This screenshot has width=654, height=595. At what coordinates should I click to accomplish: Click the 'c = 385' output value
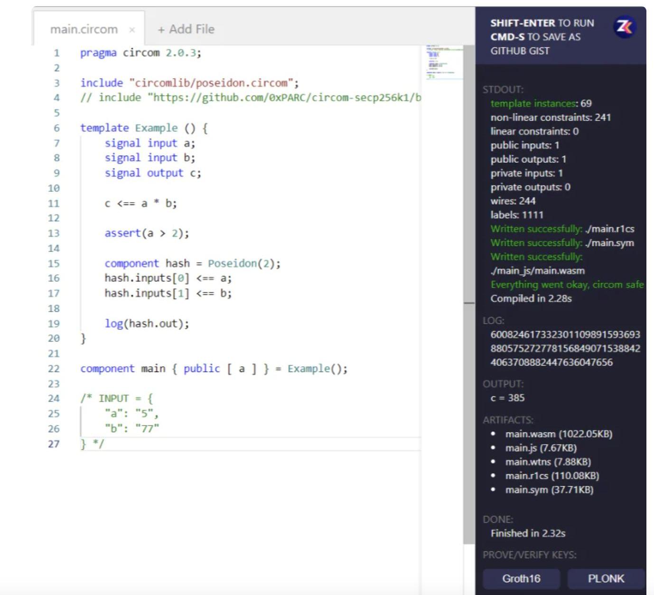point(507,398)
